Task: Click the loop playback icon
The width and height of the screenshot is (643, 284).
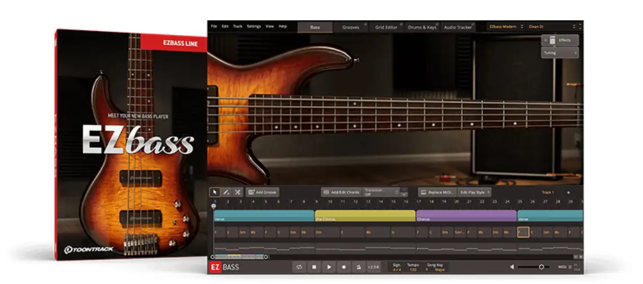Action: coord(300,267)
